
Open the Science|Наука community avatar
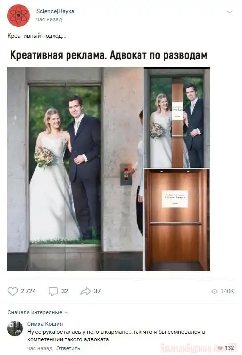[18, 15]
